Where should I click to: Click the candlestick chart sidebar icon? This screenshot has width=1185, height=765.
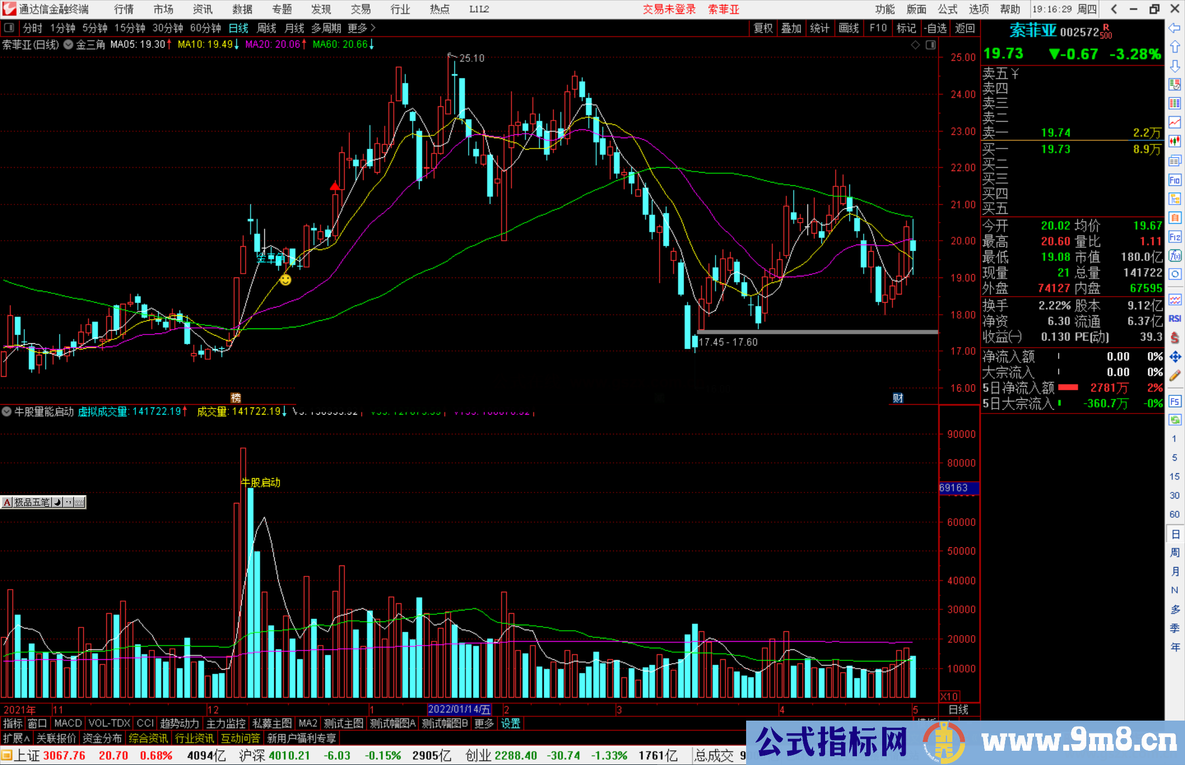pos(1175,141)
